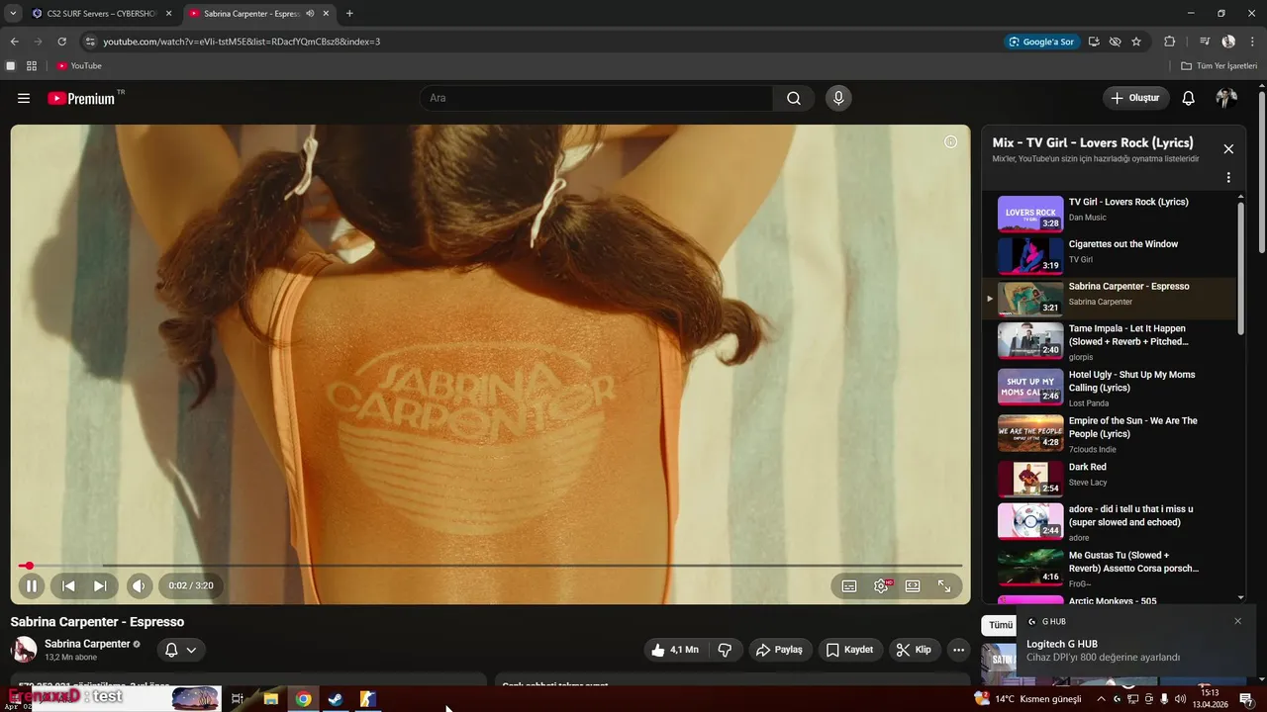Open the Sabrina Carpenter channel name link
This screenshot has width=1267, height=712.
click(x=87, y=644)
